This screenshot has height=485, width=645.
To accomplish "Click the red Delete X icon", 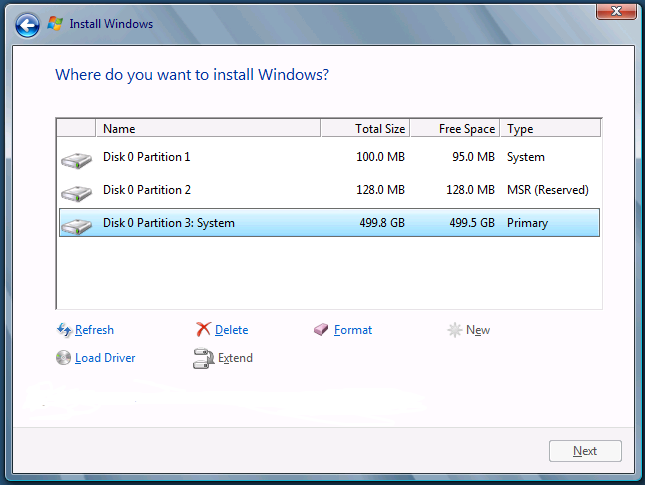I will point(203,330).
